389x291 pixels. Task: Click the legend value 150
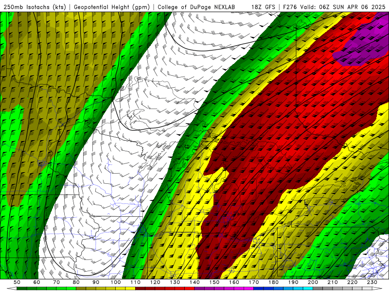tap(214, 282)
